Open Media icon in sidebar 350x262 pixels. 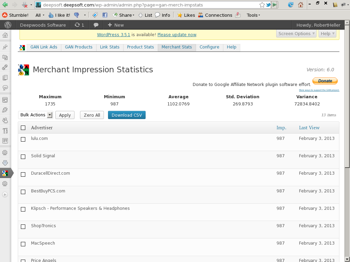(5, 57)
